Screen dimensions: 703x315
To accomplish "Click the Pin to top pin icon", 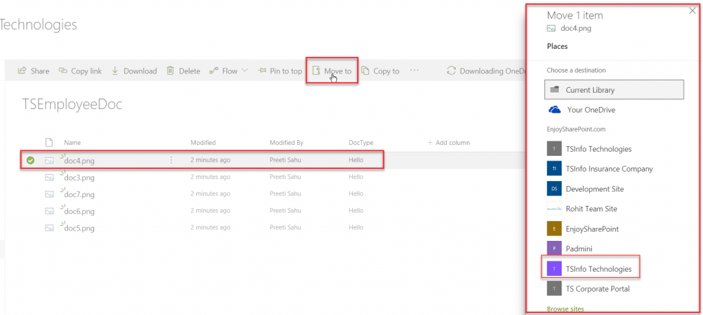I will click(x=262, y=71).
